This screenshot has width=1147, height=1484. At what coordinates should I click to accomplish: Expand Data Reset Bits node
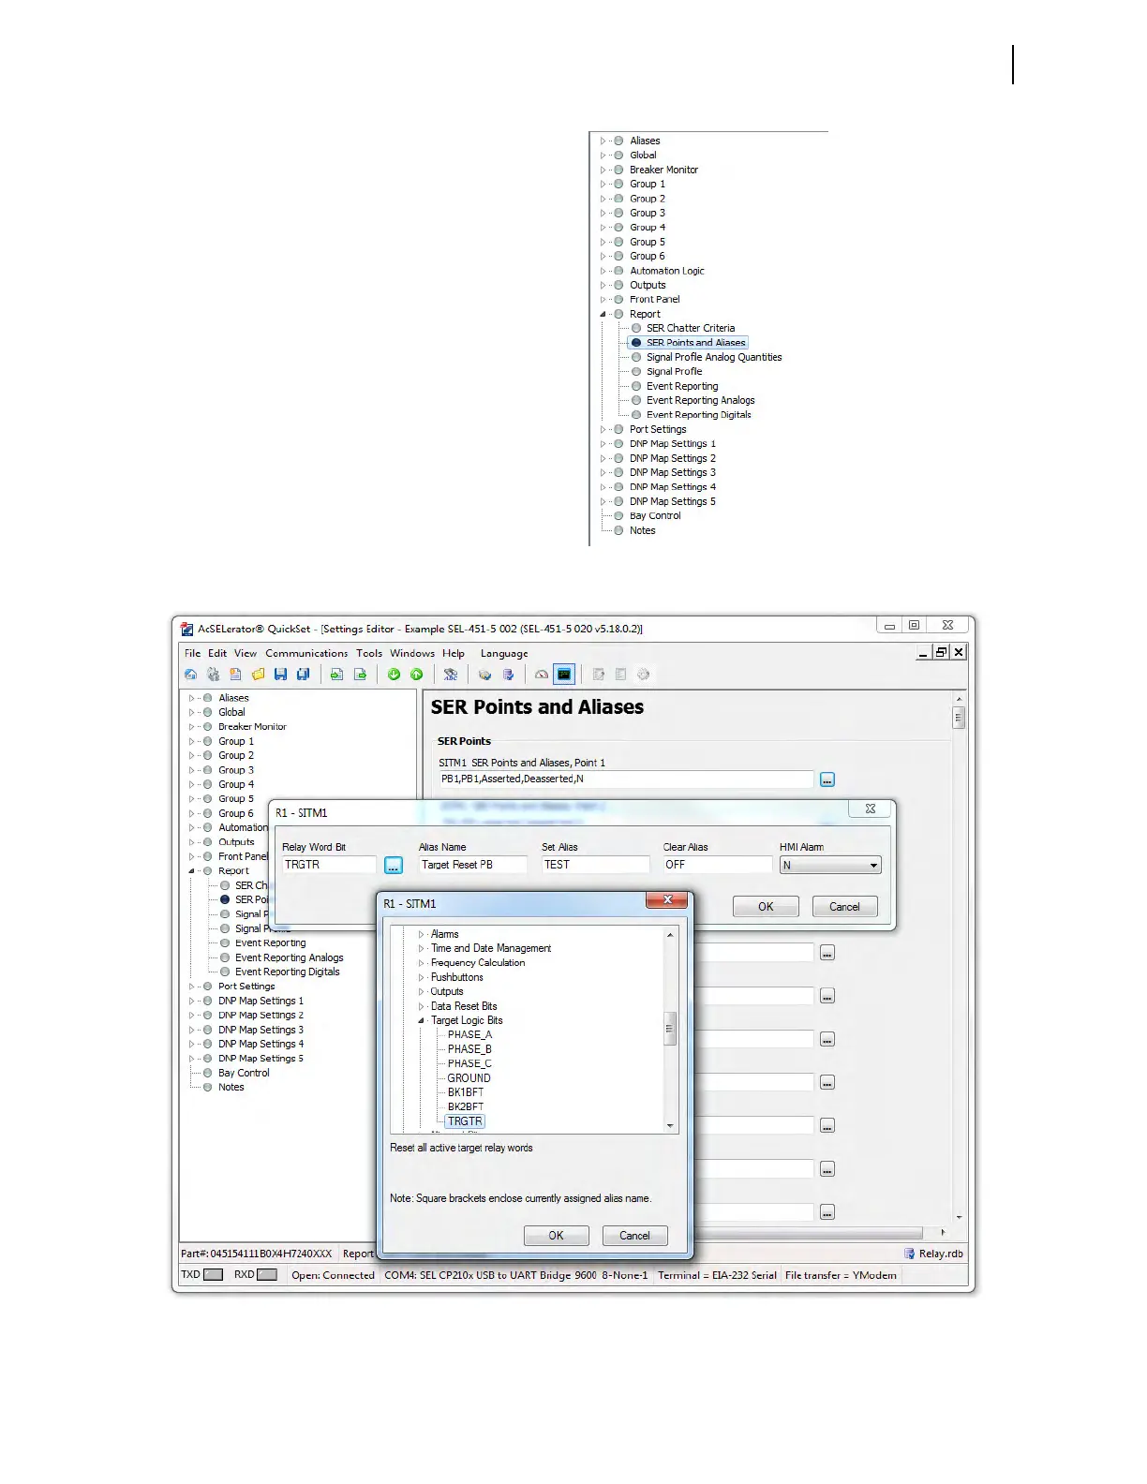(422, 1006)
